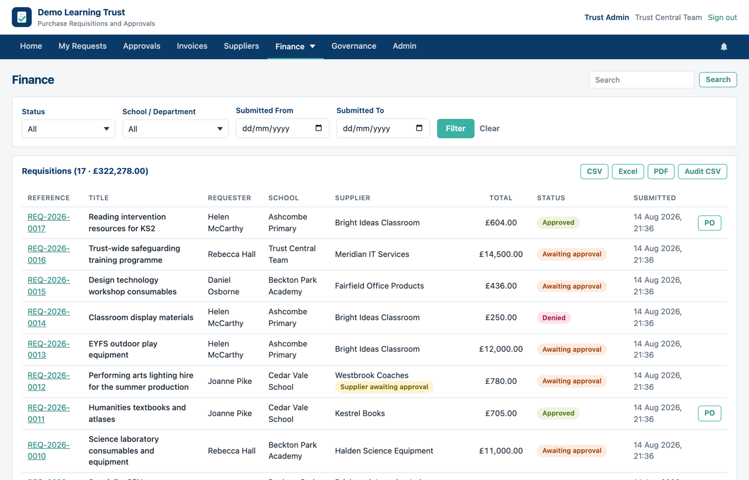This screenshot has height=480, width=749.
Task: Expand the Finance menu arrow
Action: pyautogui.click(x=312, y=46)
